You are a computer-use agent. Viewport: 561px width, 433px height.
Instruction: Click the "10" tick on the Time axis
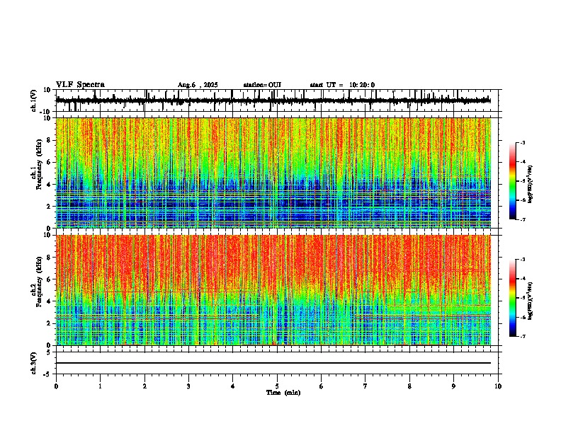click(x=498, y=386)
